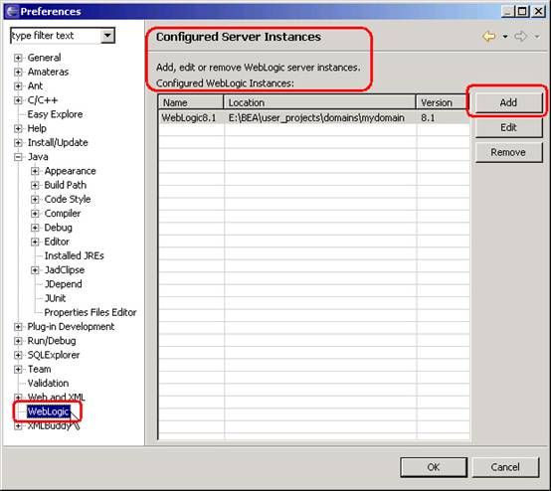This screenshot has width=551, height=491.
Task: Open the filter text dropdown arrow
Action: tap(107, 36)
